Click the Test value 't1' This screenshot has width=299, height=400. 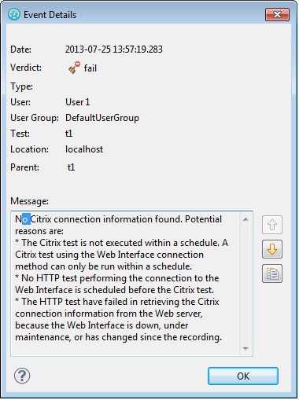(68, 134)
